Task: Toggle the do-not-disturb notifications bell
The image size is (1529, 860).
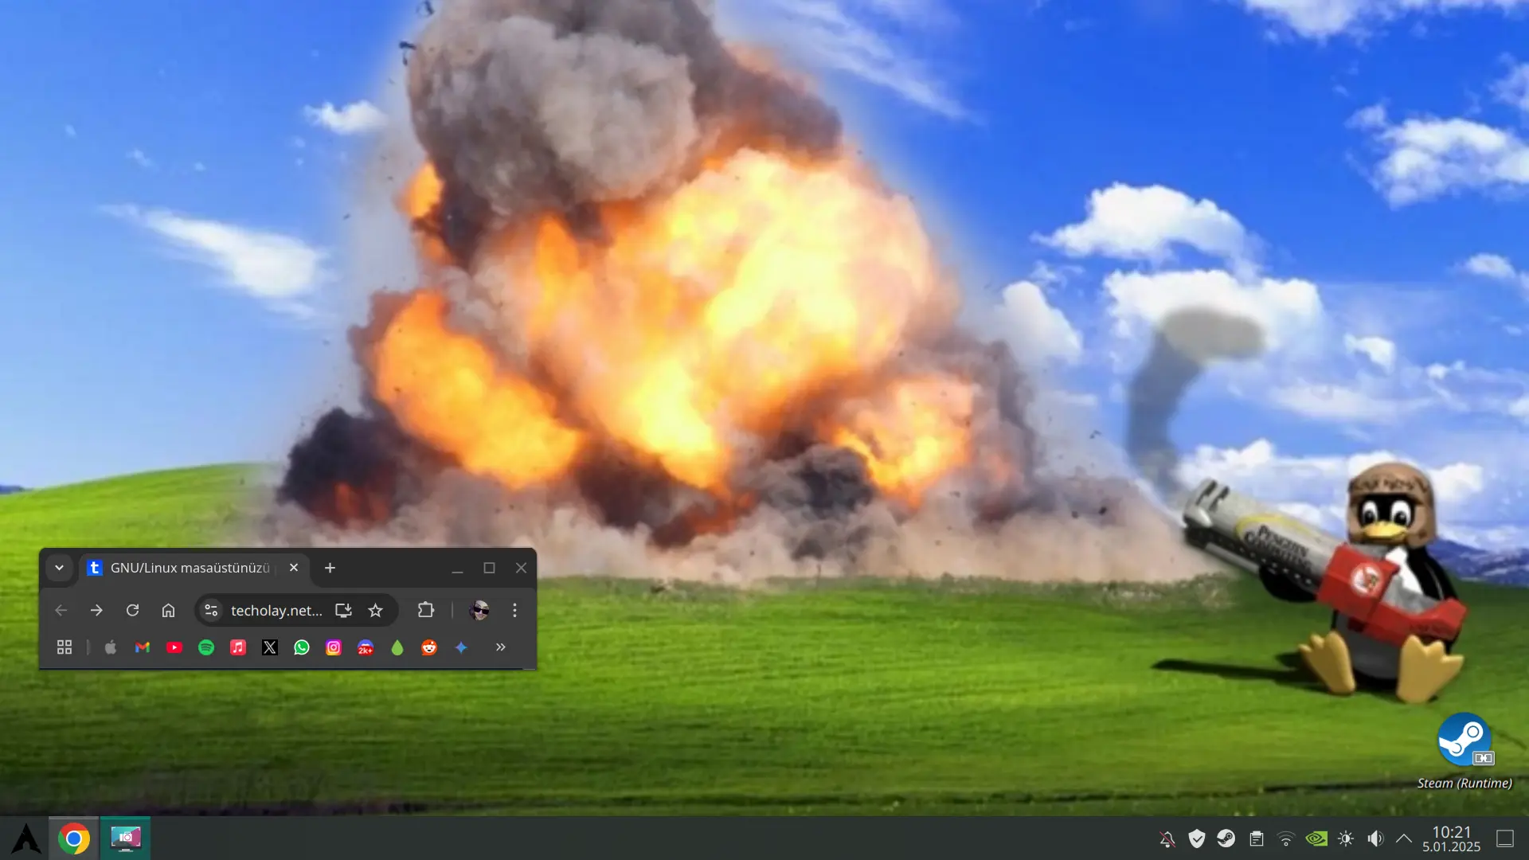Action: [1167, 838]
